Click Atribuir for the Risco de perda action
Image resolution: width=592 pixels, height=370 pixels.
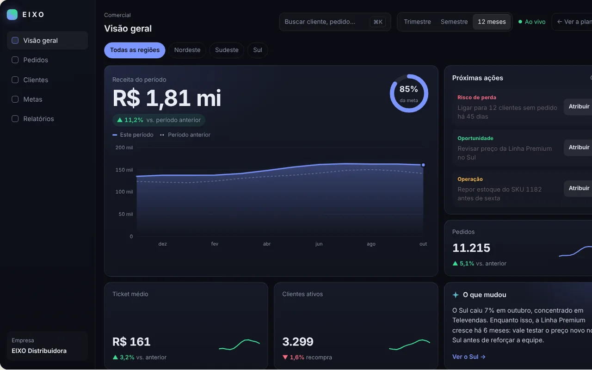click(579, 106)
